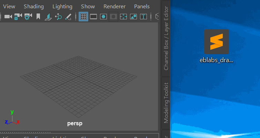Viewport: 260px width, 138px height.
Task: Toggle the Resolution Gate icon
Action: tap(103, 17)
